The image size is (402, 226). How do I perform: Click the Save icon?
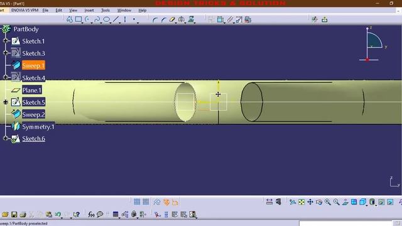click(14, 214)
